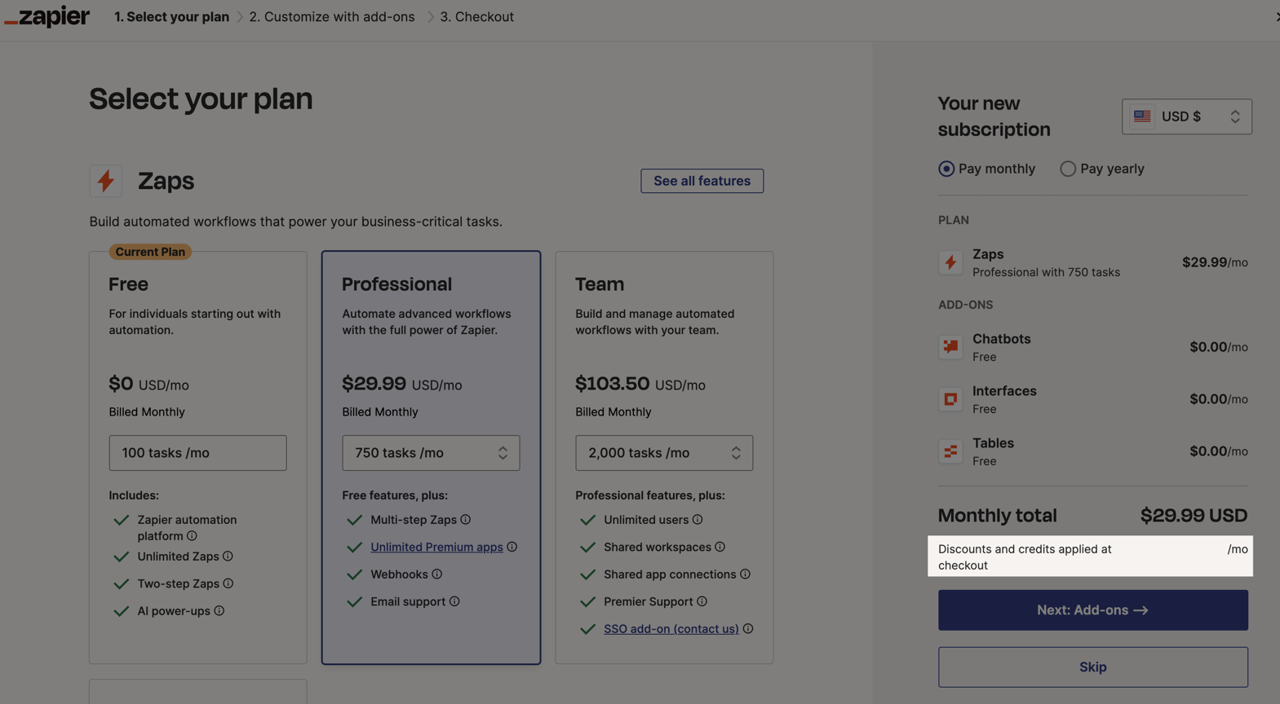Image resolution: width=1280 pixels, height=704 pixels.
Task: Click the Next: Add-ons button
Action: click(1093, 610)
